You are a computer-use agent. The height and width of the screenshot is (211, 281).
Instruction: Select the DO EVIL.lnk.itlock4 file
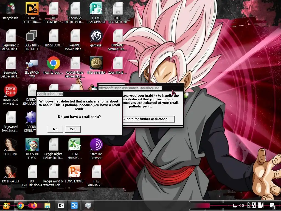[32, 176]
